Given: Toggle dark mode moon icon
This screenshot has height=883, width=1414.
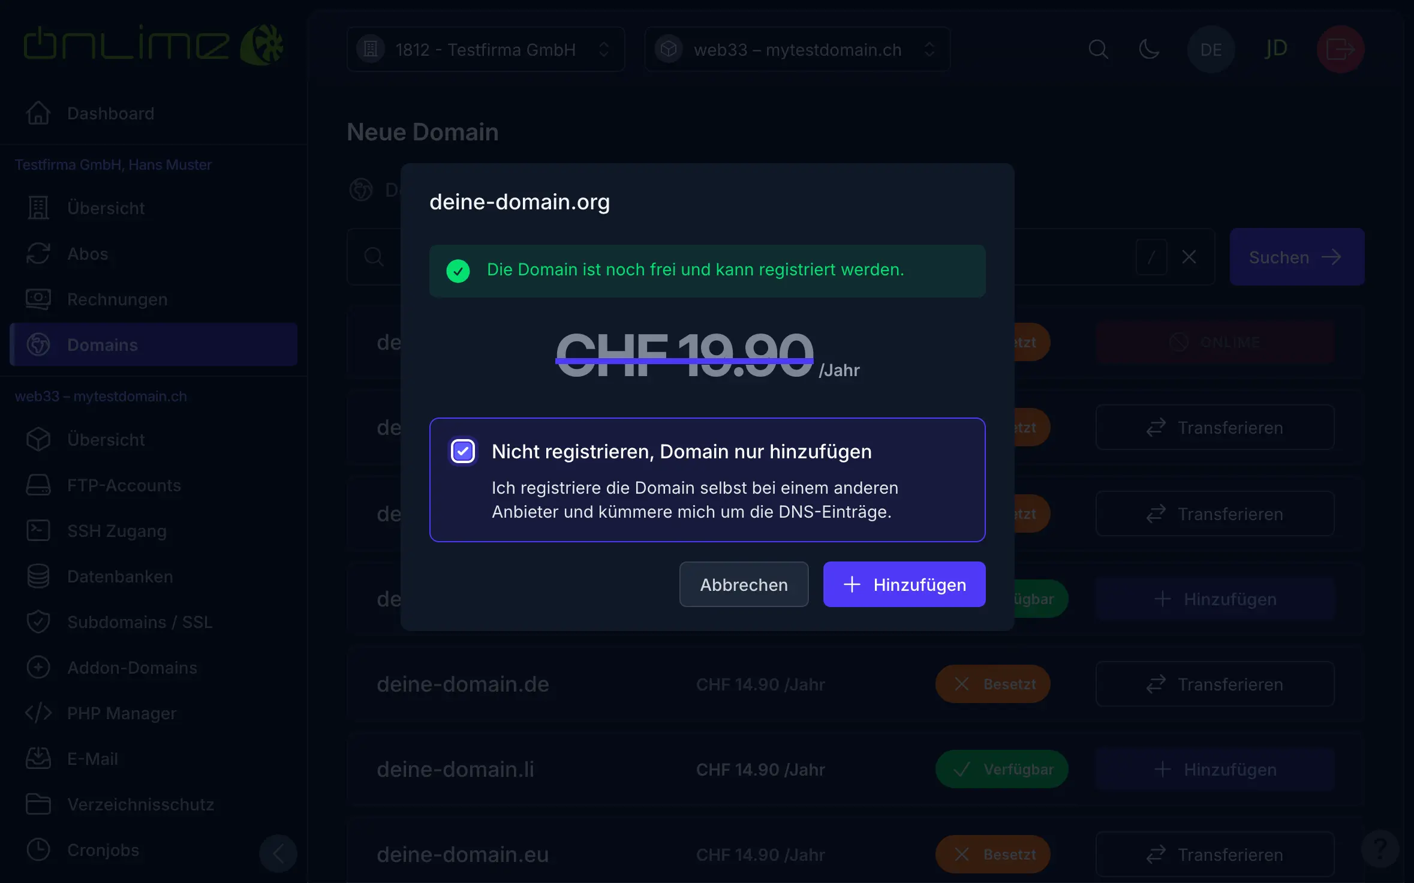Looking at the screenshot, I should [x=1148, y=49].
